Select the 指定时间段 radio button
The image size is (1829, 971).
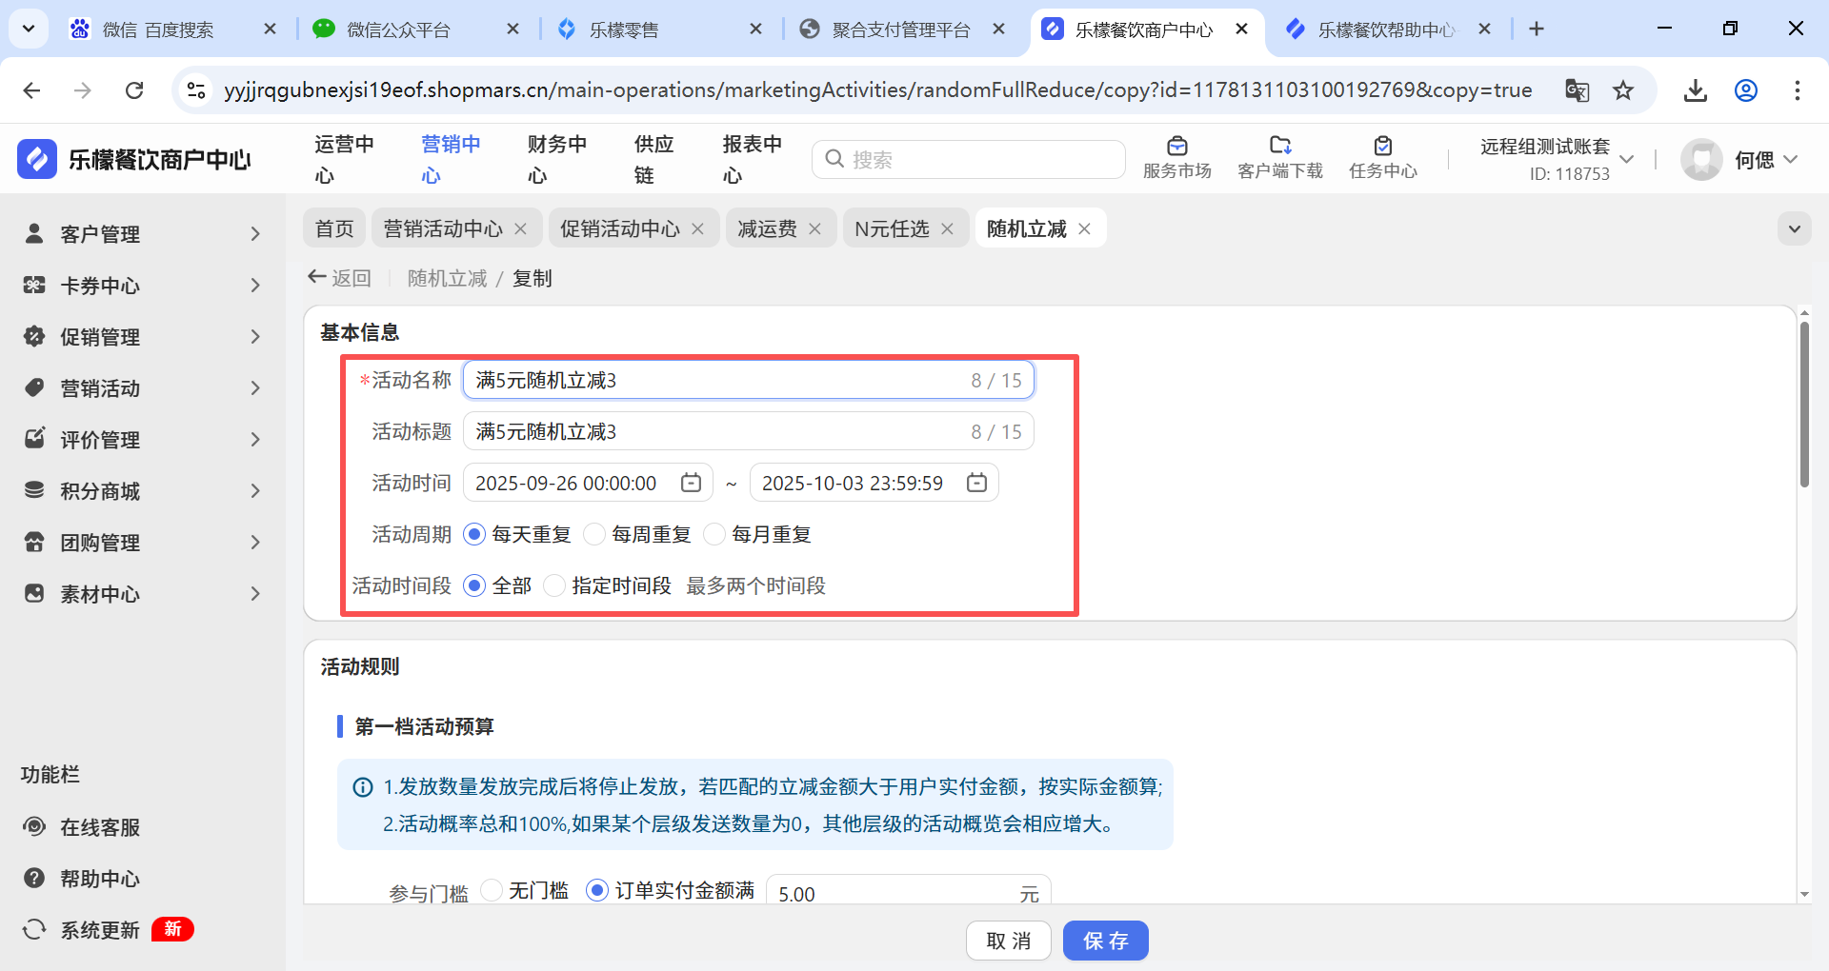click(554, 585)
